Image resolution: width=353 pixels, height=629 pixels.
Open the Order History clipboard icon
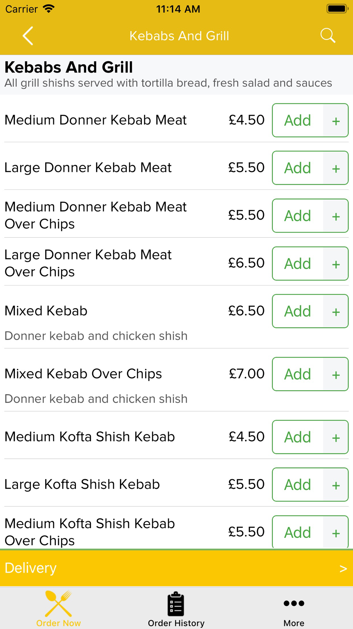coord(176,604)
